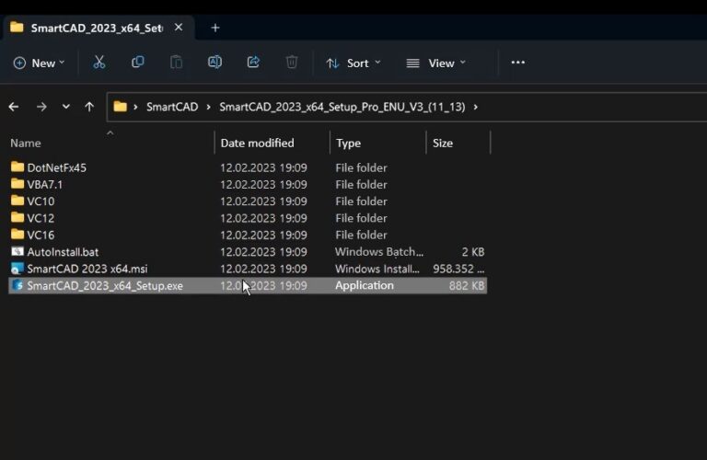
Task: Show recent locations chevron dropdown
Action: pos(65,107)
